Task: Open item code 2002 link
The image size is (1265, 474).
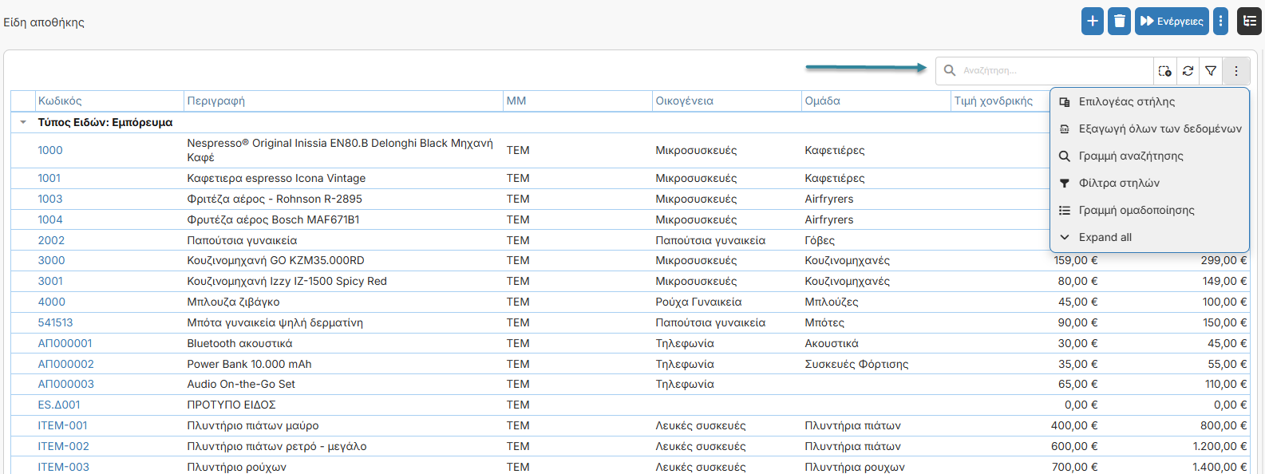Action: [x=51, y=240]
